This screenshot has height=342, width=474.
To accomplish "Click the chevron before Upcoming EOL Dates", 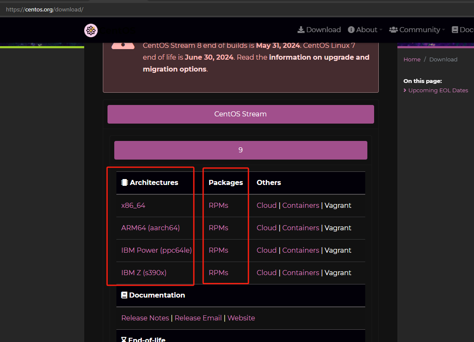I will tap(405, 91).
